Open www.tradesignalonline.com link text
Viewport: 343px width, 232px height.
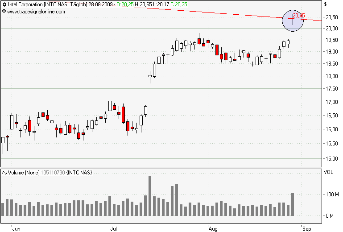36,12
